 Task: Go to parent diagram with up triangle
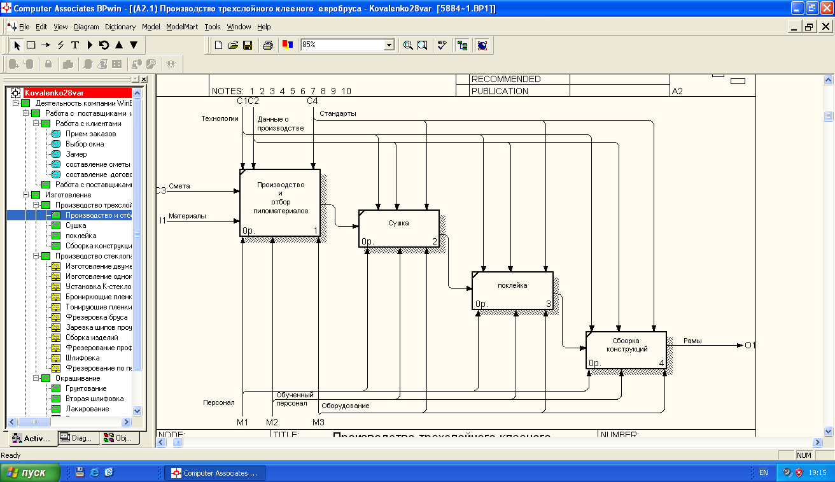(x=118, y=45)
